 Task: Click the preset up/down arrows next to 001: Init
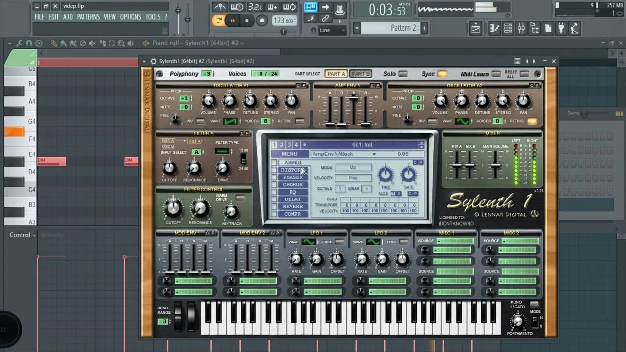421,145
